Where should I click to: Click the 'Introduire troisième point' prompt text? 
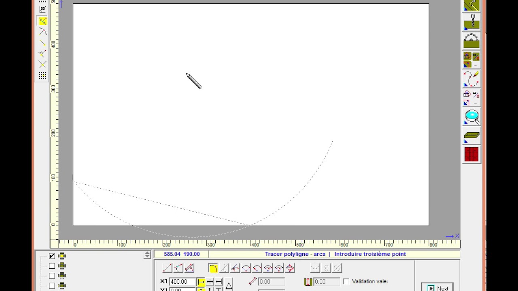[x=370, y=254]
